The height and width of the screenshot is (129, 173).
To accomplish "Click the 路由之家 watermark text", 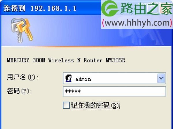I will click(x=146, y=8).
